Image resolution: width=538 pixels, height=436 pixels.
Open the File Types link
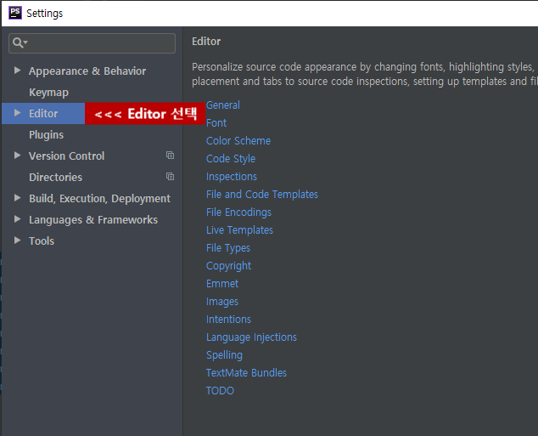tap(228, 248)
